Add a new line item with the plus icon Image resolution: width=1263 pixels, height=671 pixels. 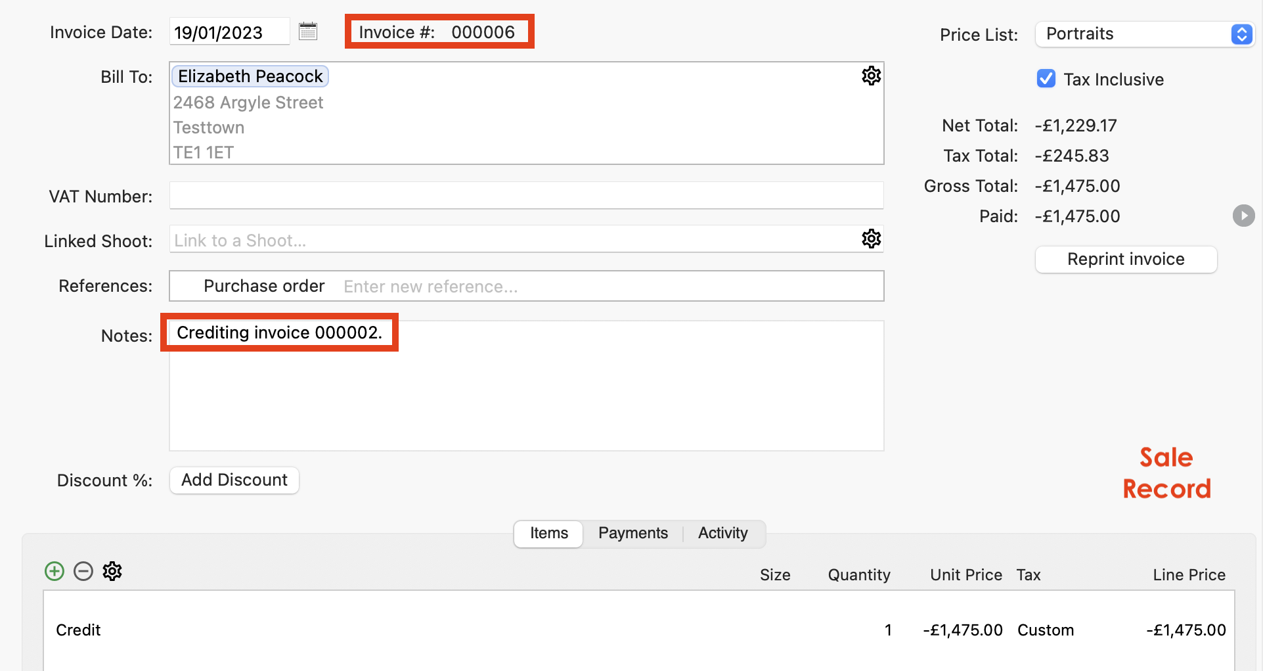coord(54,571)
